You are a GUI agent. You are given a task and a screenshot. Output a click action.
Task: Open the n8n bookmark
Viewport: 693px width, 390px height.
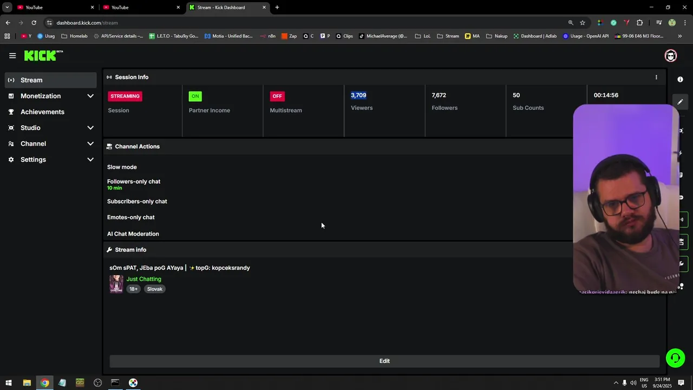coord(267,36)
